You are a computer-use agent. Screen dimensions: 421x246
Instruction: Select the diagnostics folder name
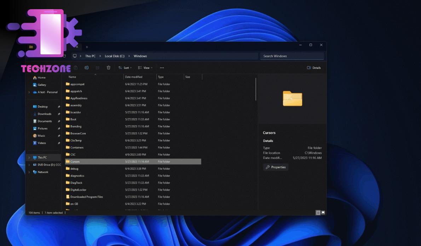coord(77,176)
